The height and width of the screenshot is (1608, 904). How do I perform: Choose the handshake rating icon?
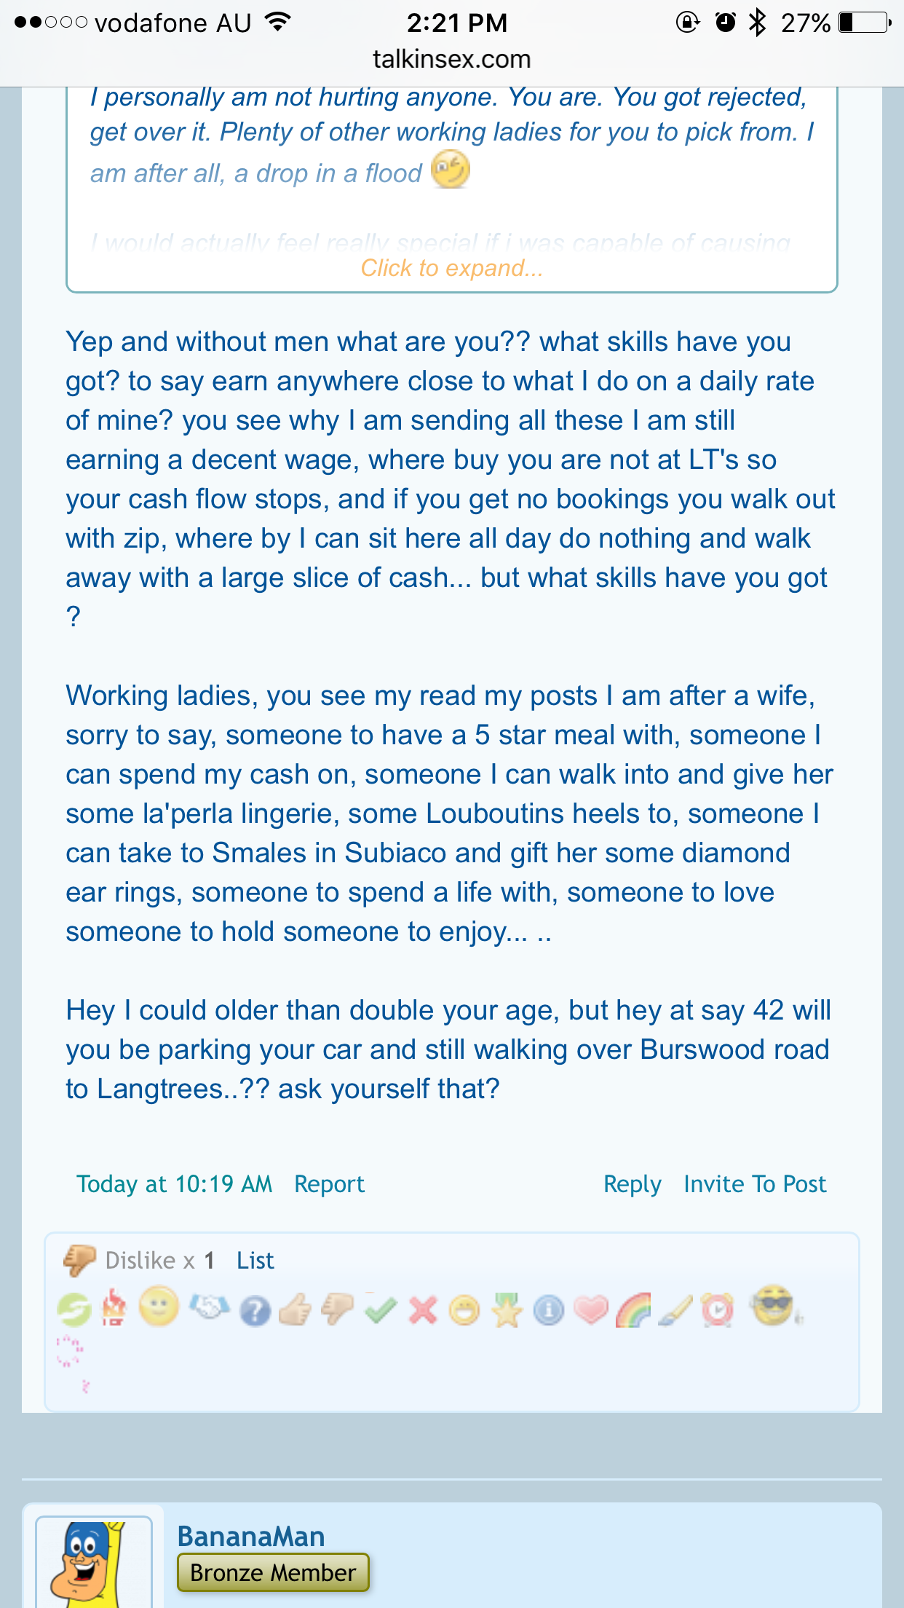[210, 1308]
